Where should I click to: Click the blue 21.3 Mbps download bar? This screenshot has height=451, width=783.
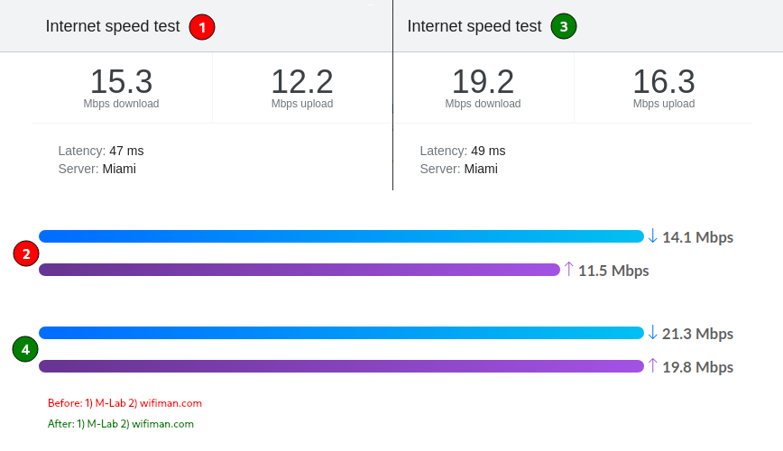click(x=342, y=333)
